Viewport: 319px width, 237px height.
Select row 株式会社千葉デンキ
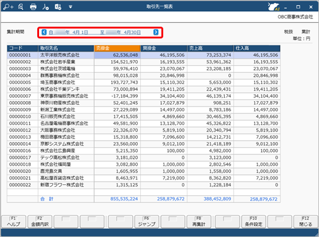point(143,89)
